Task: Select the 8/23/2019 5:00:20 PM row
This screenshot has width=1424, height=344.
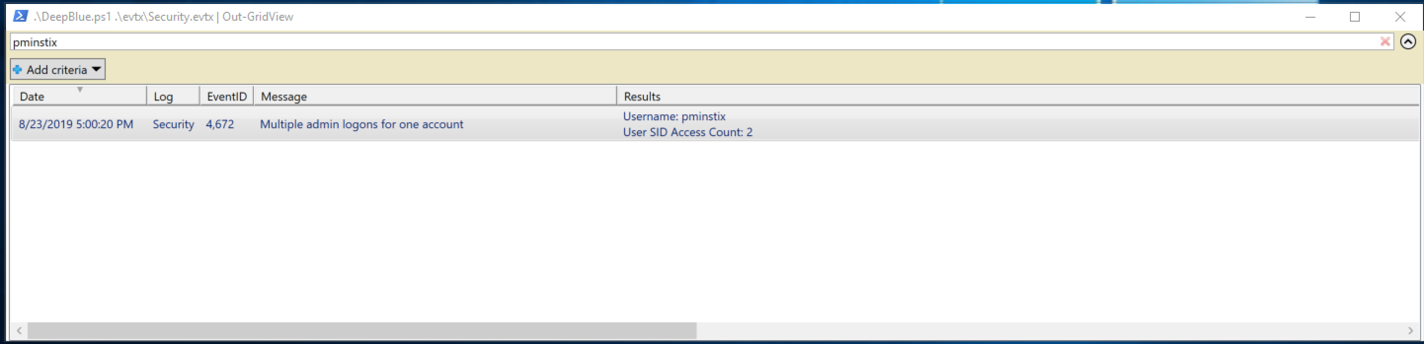Action: 715,124
